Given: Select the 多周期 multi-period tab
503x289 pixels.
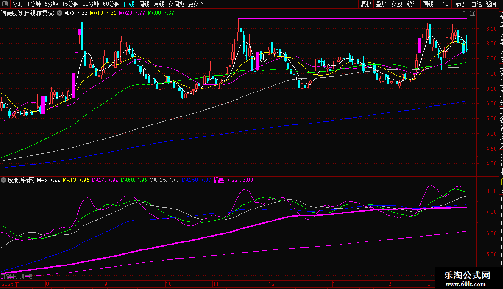Looking at the screenshot, I should point(177,4).
